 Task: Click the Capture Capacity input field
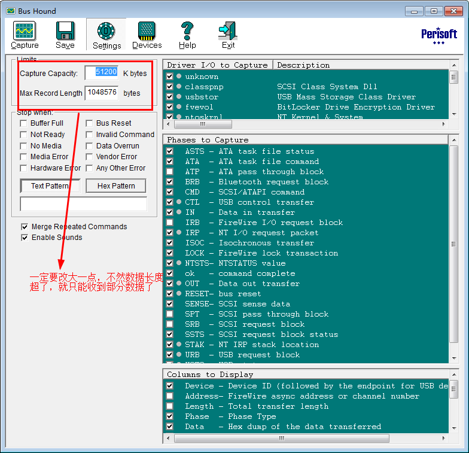click(x=102, y=73)
